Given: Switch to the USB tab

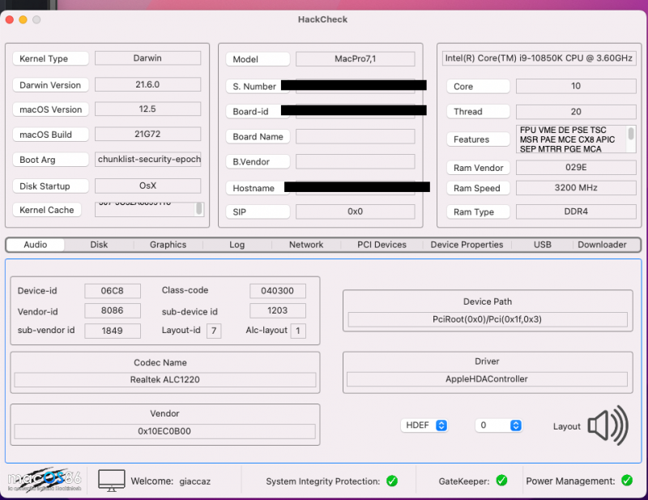Looking at the screenshot, I should pos(543,245).
